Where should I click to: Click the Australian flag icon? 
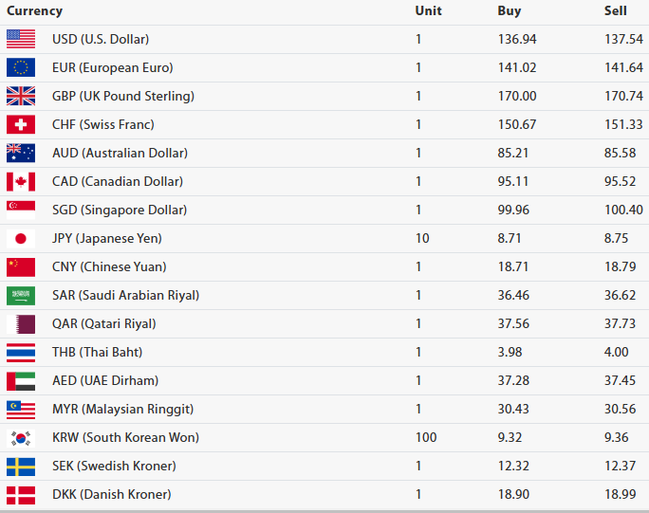21,153
